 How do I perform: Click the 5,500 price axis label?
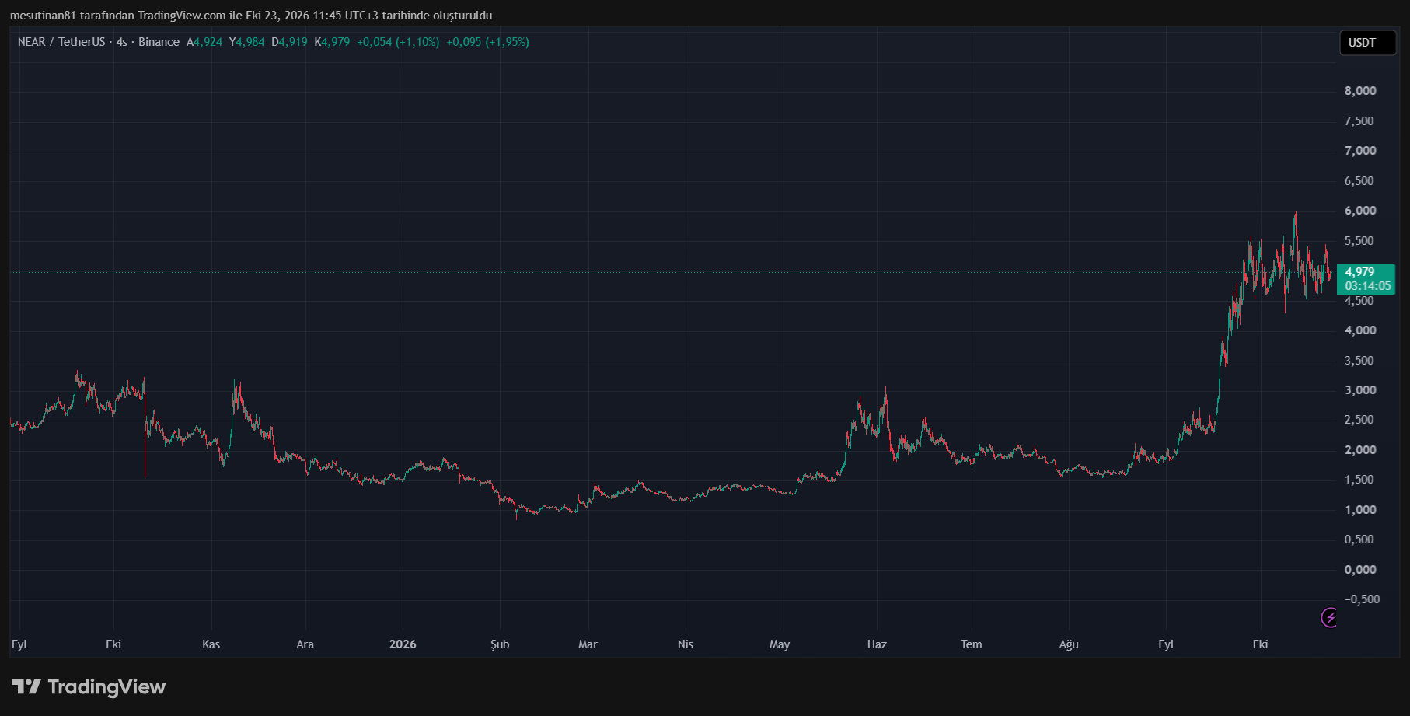pos(1360,241)
